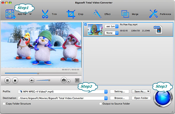Click the Add File film icon
Image resolution: width=175 pixels, height=114 pixels.
(x=10, y=14)
